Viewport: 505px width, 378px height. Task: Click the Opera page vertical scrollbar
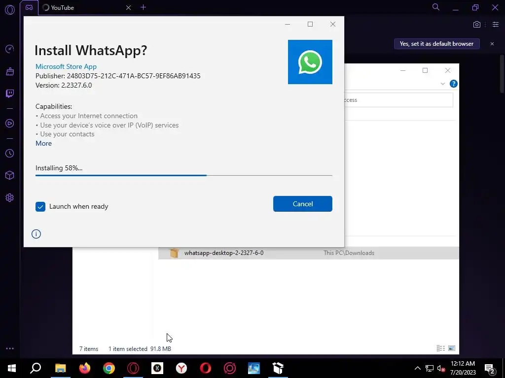[502, 74]
